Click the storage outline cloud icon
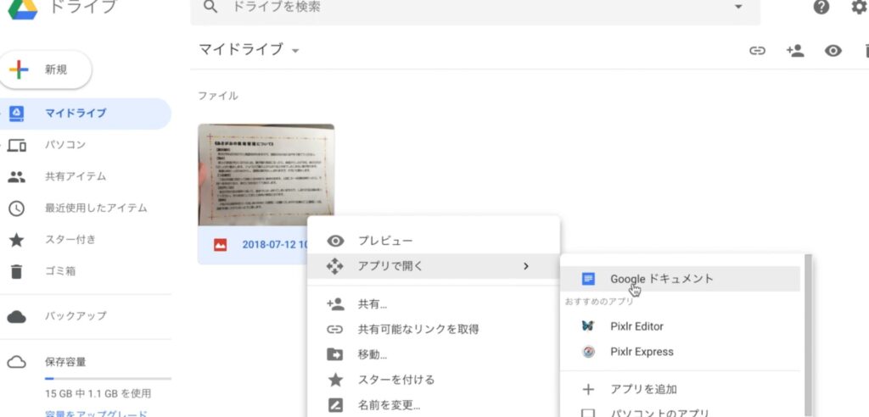869x417 pixels. [17, 363]
